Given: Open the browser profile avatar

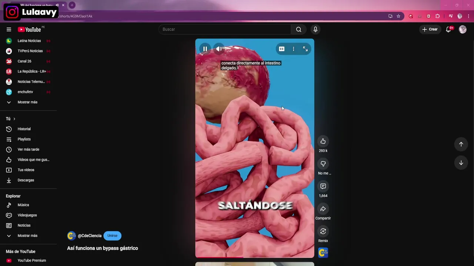Looking at the screenshot, I should (x=460, y=16).
